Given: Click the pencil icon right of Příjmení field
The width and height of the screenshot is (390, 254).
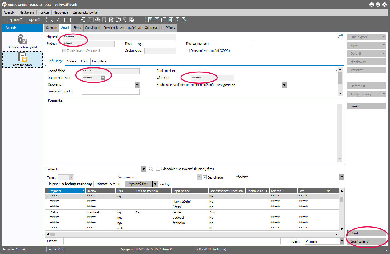Looking at the screenshot, I should 340,36.
